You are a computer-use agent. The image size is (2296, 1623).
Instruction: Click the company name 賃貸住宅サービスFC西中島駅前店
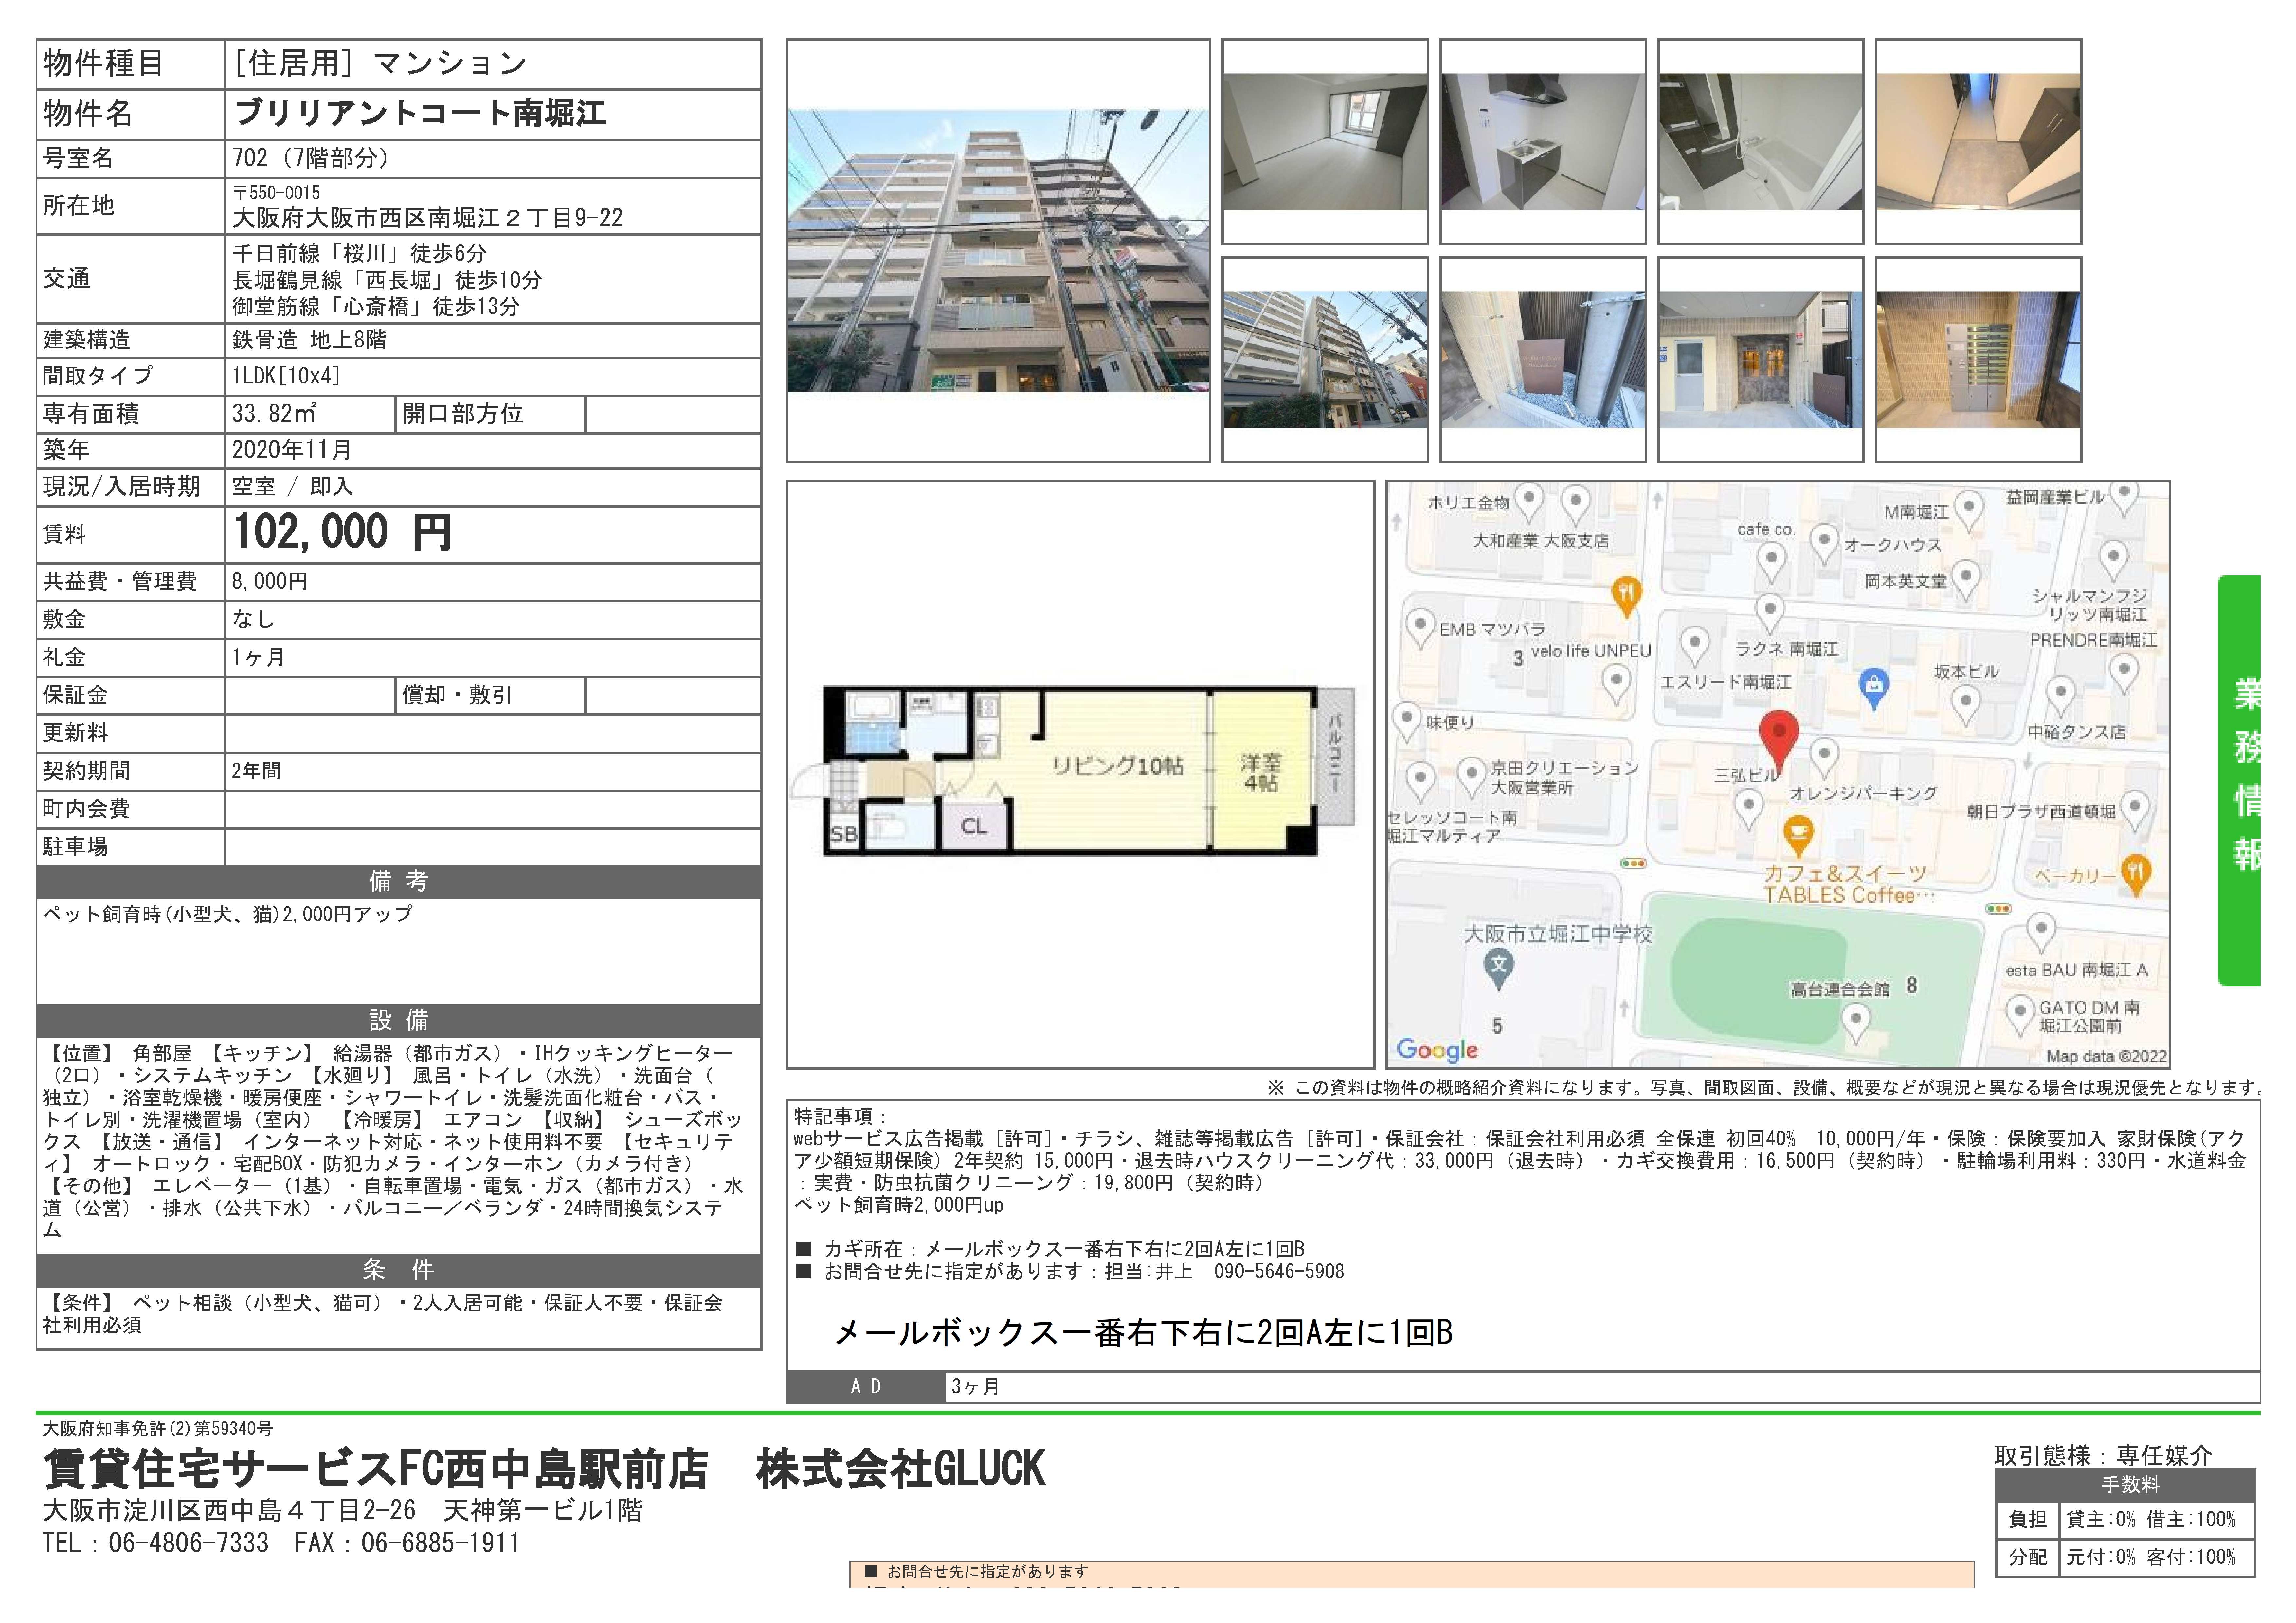click(x=376, y=1469)
